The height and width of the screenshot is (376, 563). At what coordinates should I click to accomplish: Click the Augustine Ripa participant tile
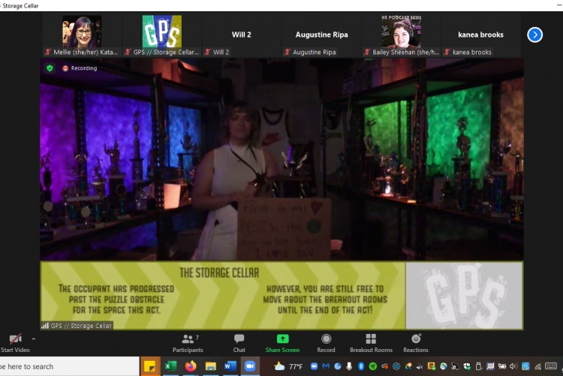(321, 35)
